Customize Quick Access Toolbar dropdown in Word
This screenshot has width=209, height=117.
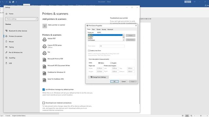pyautogui.click(x=16, y=2)
